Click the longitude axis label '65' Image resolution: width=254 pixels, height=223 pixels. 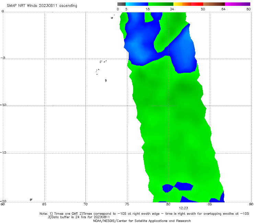point(44,204)
